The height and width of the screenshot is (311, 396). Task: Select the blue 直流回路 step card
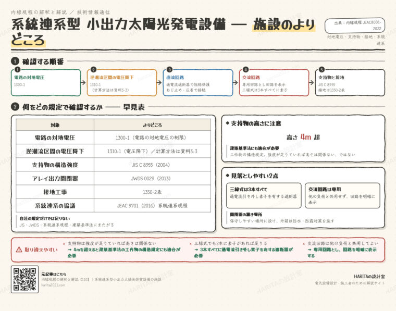tap(198, 83)
